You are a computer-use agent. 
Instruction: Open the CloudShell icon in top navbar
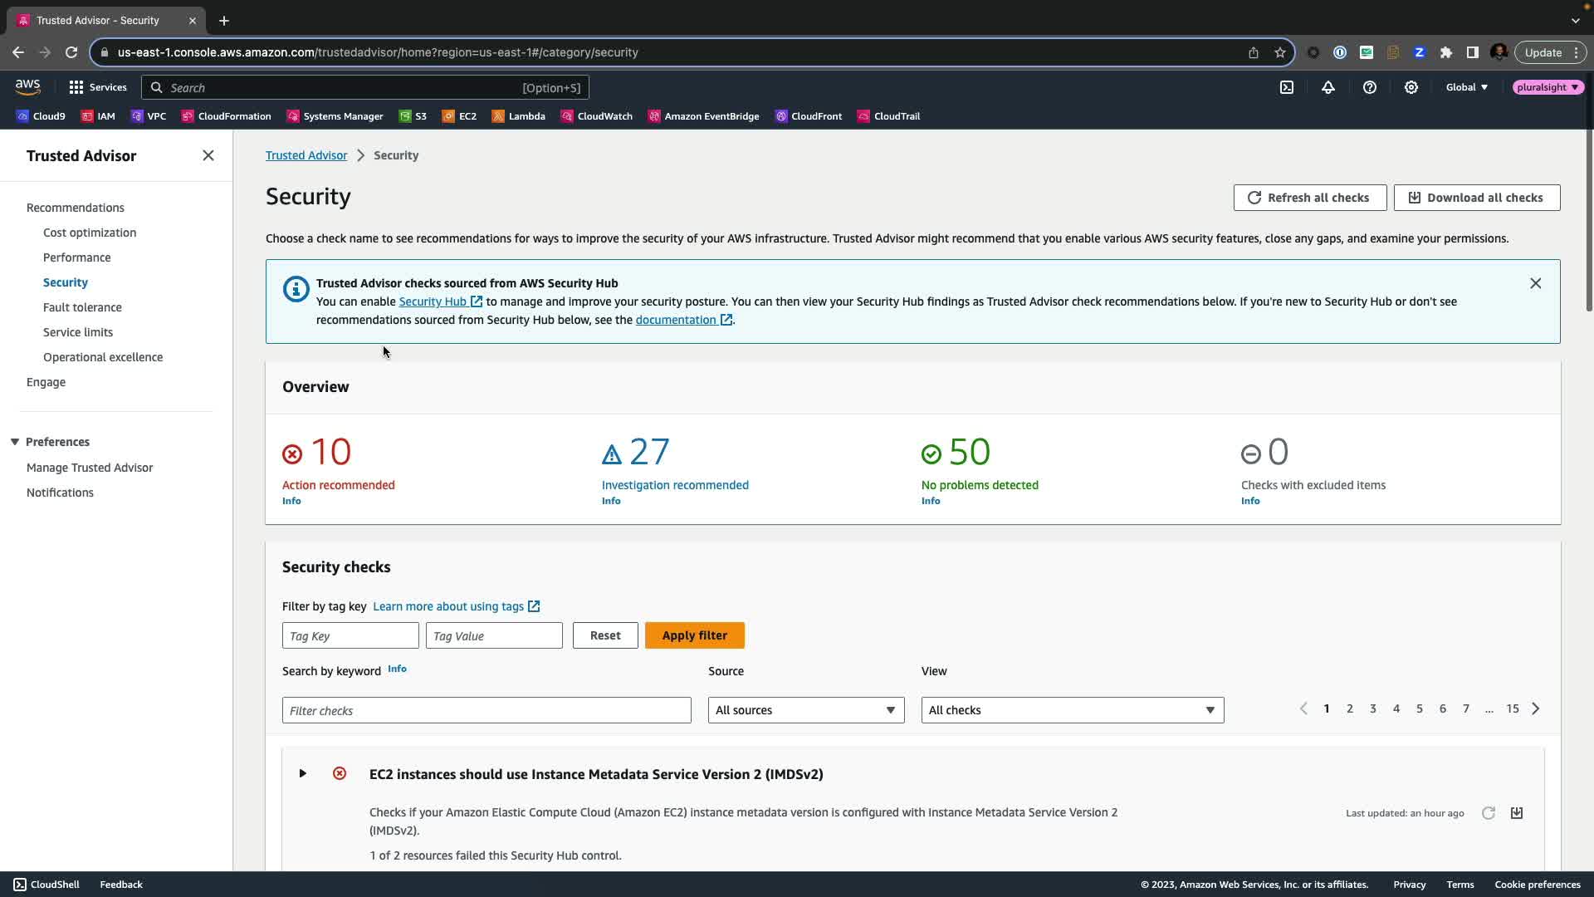(1286, 87)
